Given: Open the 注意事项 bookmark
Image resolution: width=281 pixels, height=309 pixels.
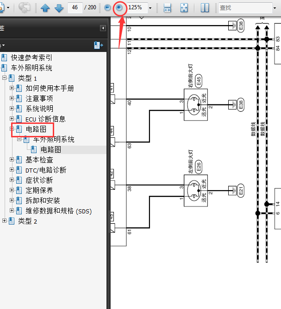Looking at the screenshot, I should pyautogui.click(x=39, y=98).
